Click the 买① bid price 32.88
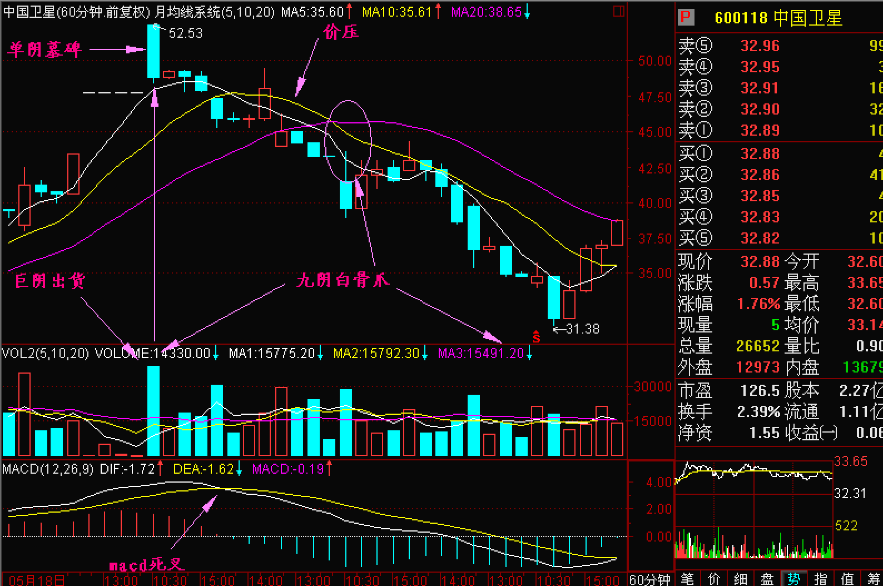 pos(760,154)
